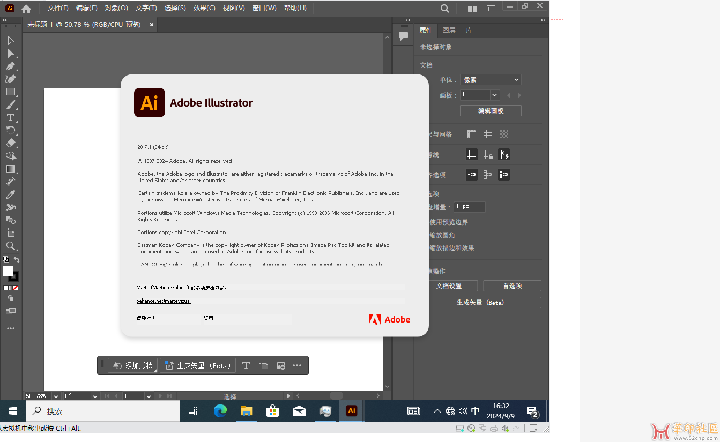Select the Type tool in left toolbar
Image resolution: width=720 pixels, height=442 pixels.
(11, 117)
